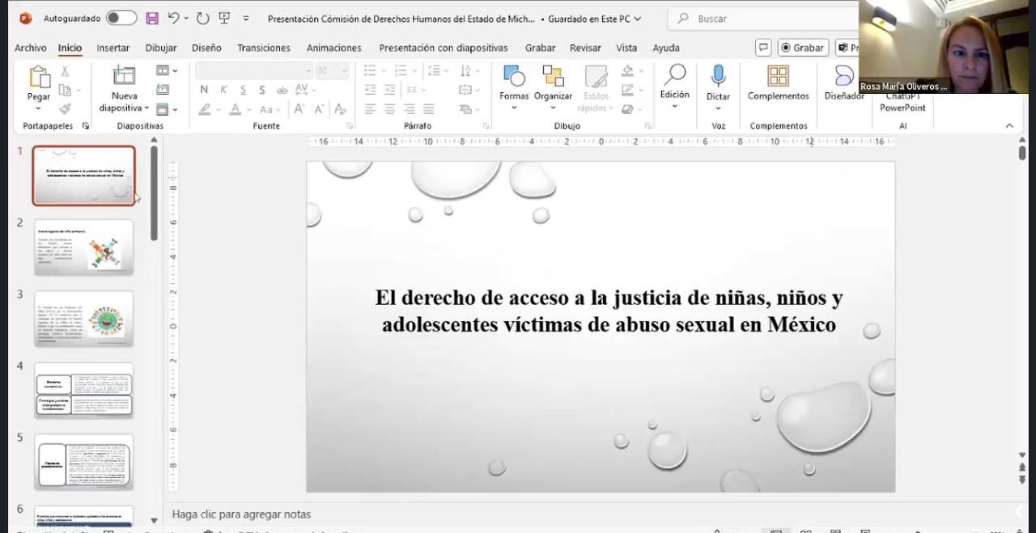The width and height of the screenshot is (1036, 533).
Task: Toggle bold N formatting
Action: coord(204,90)
